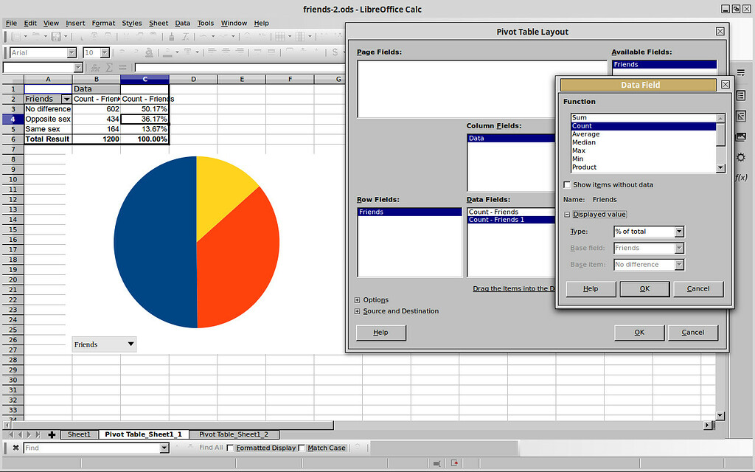The image size is (755, 472).
Task: Open the Data menu
Action: tap(182, 23)
